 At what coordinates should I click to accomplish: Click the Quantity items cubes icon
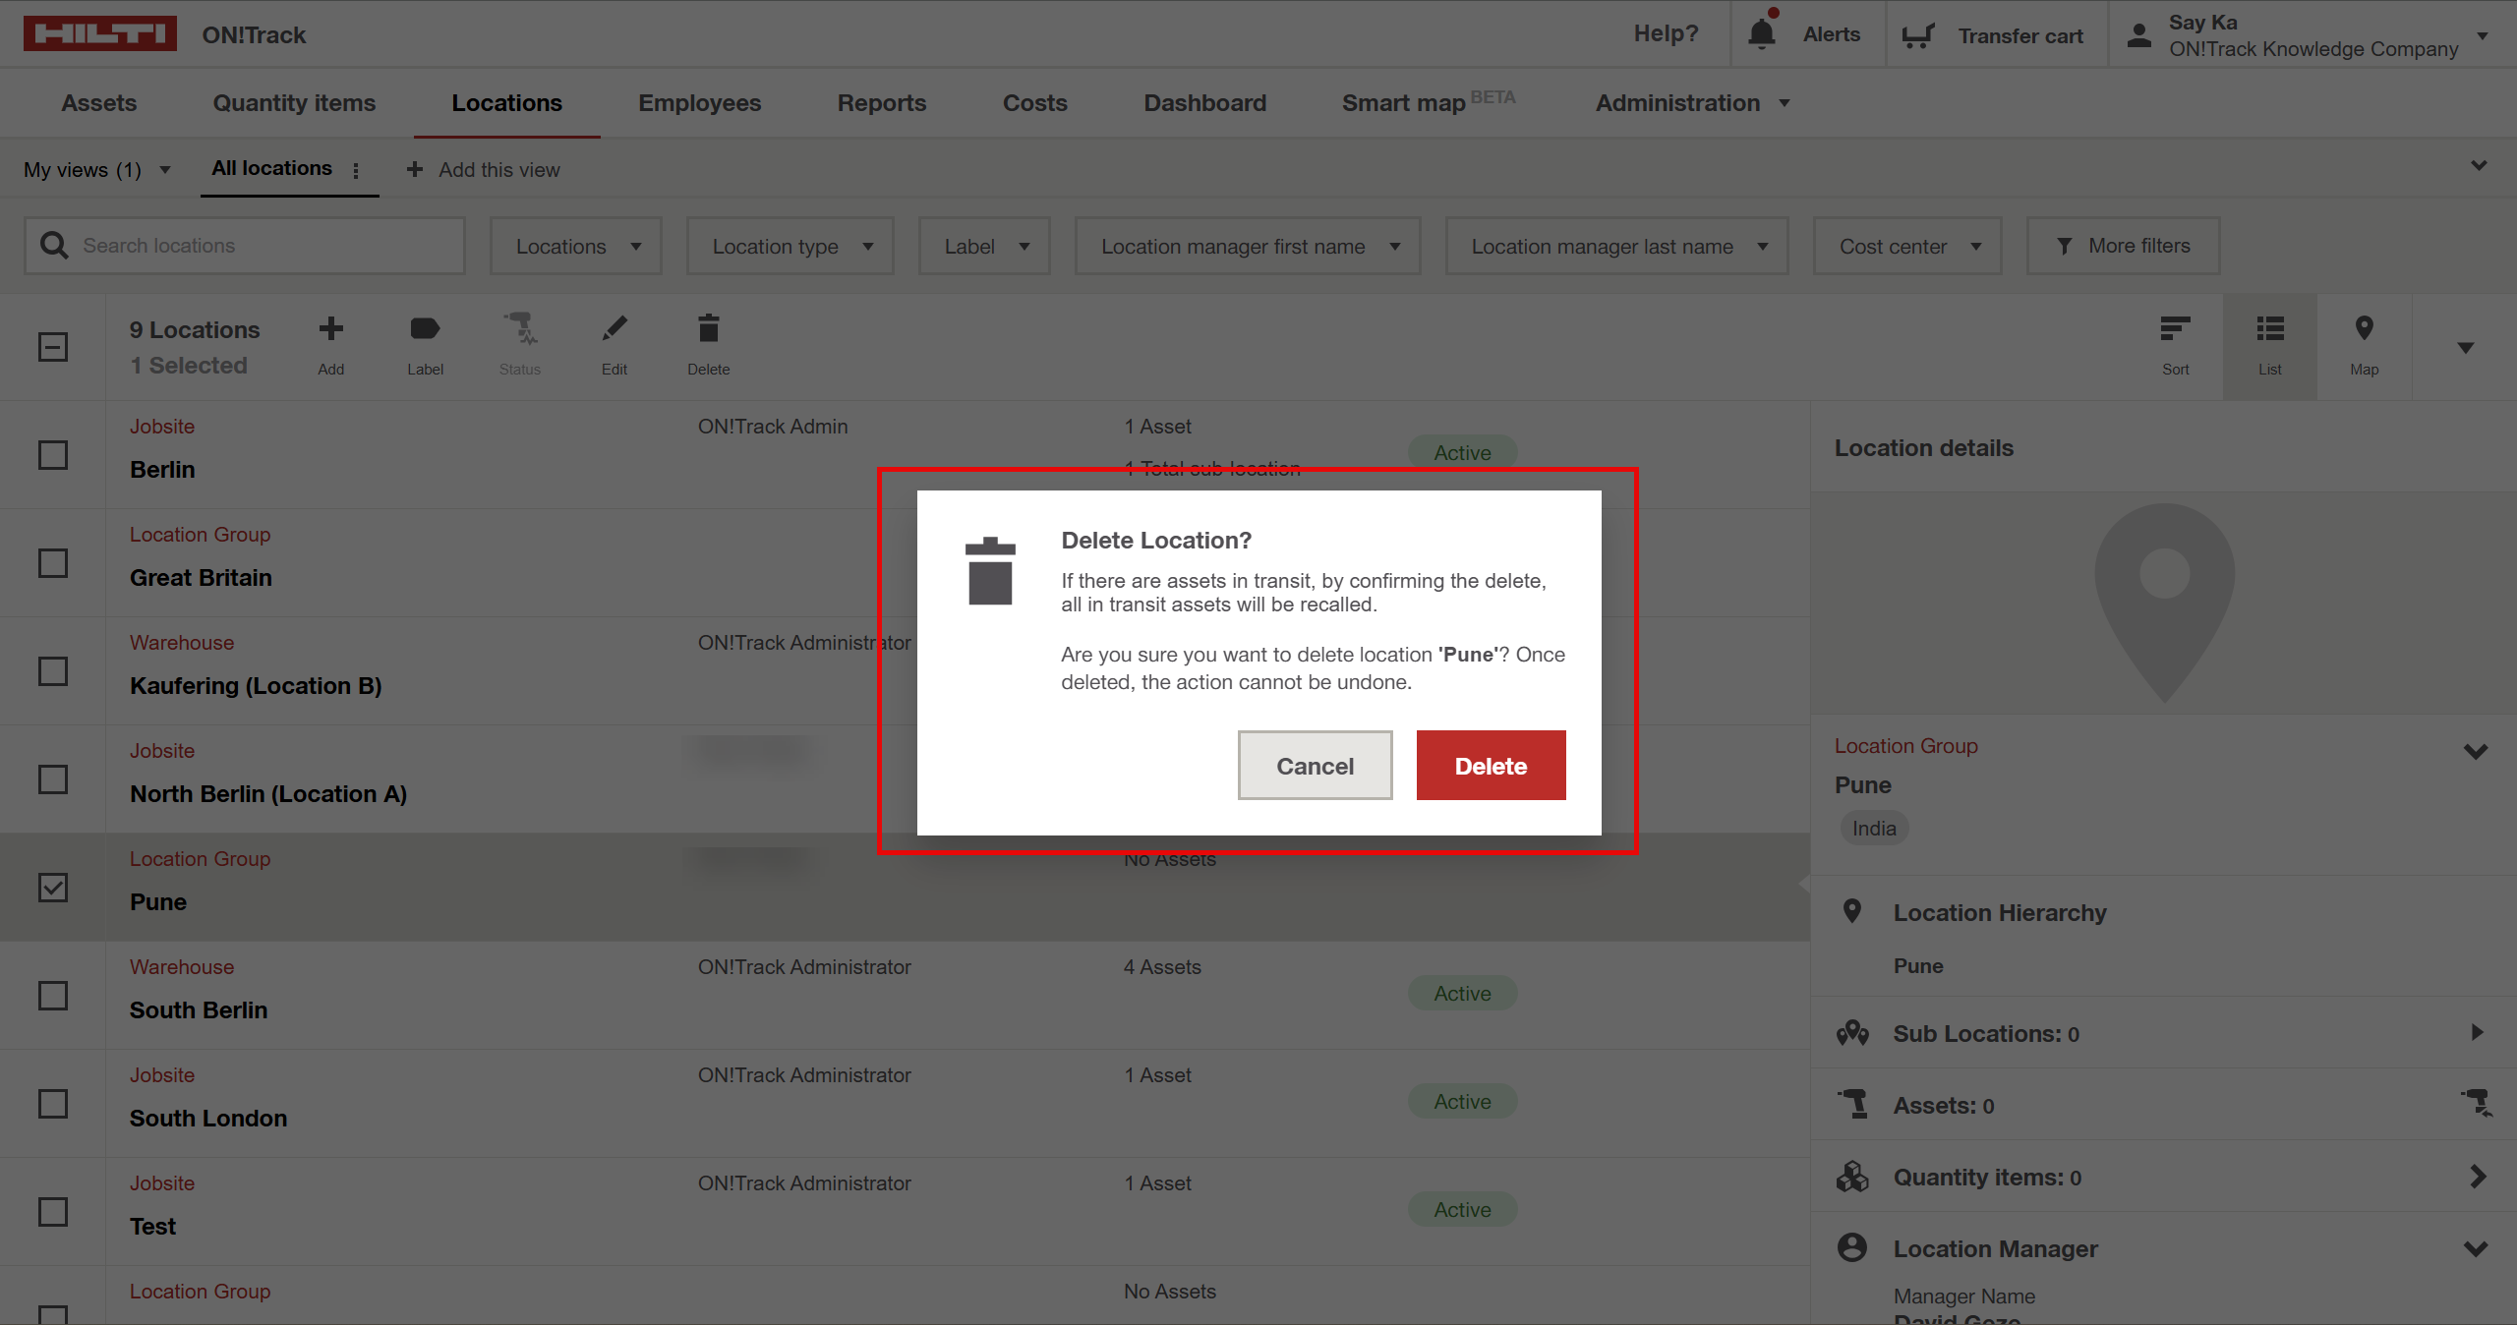pyautogui.click(x=1852, y=1177)
